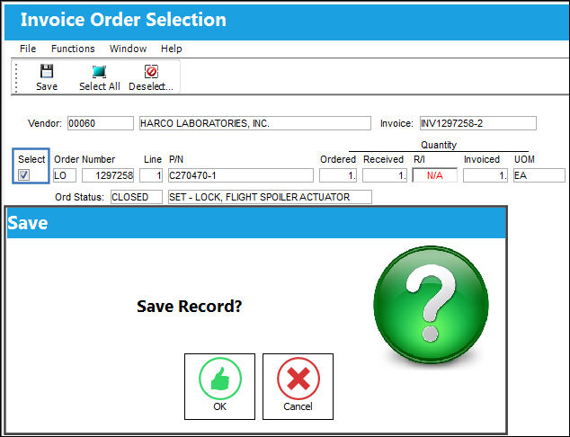This screenshot has width=570, height=437.
Task: Click the Vendor code field 00060
Action: click(x=101, y=123)
